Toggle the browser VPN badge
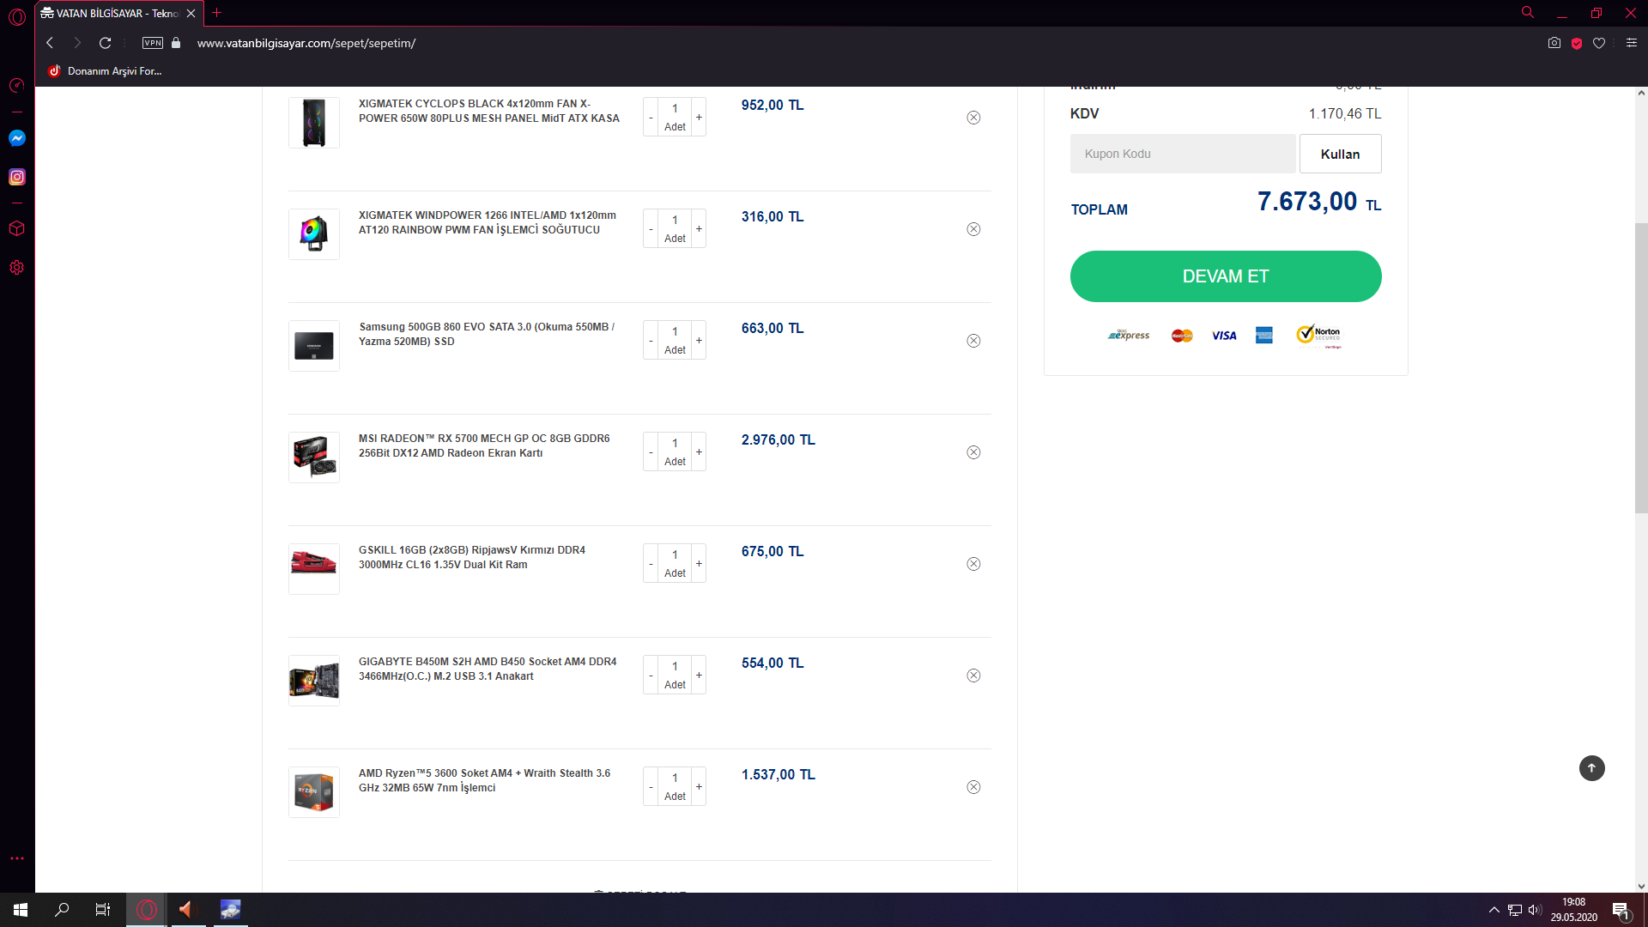Image resolution: width=1648 pixels, height=927 pixels. (x=153, y=43)
